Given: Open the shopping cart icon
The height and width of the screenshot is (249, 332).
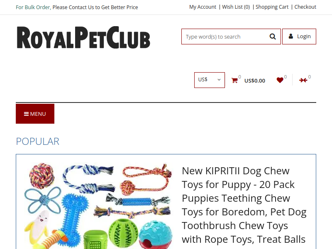Looking at the screenshot, I should point(234,81).
